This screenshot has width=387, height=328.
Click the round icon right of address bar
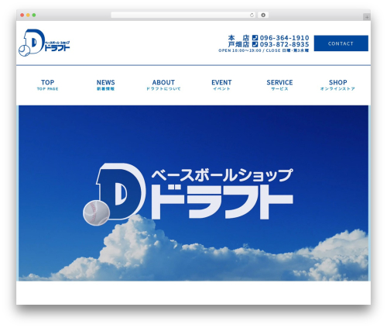click(x=263, y=16)
